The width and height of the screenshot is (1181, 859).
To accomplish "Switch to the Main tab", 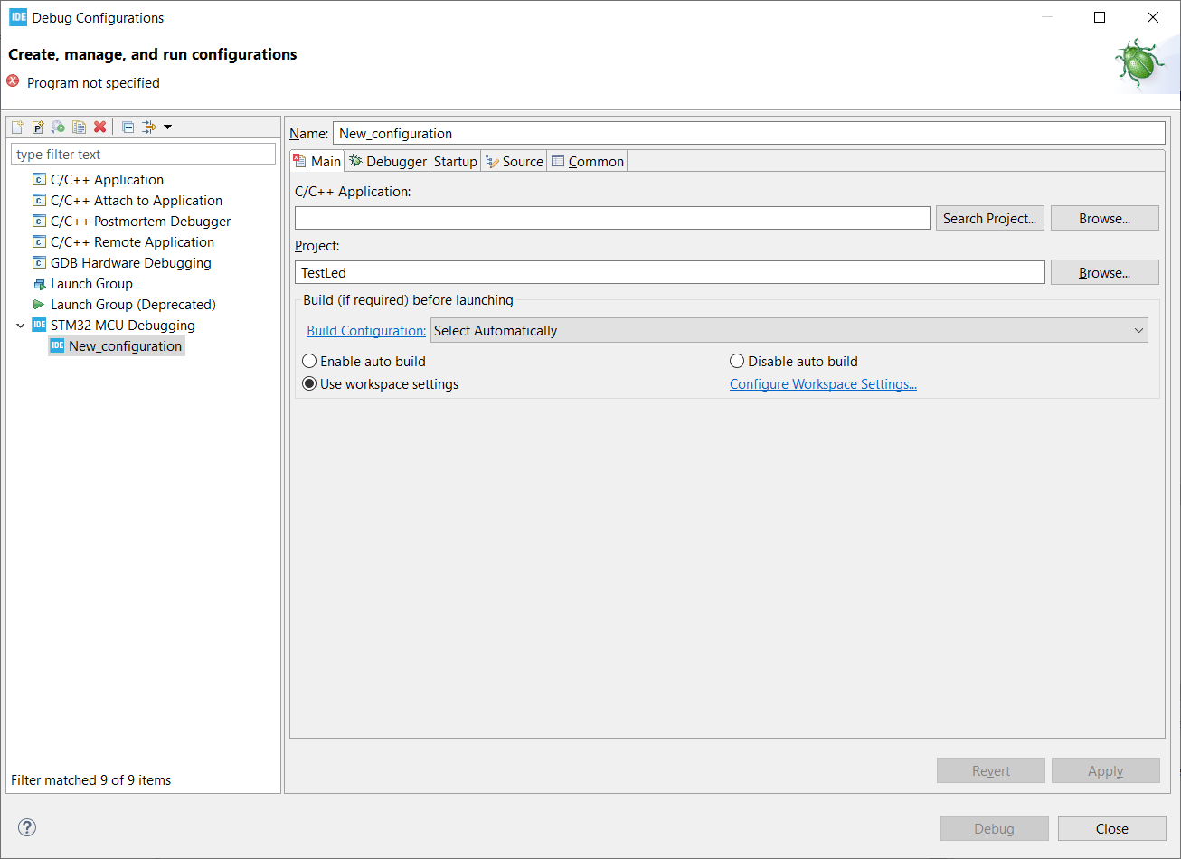I will click(x=317, y=161).
